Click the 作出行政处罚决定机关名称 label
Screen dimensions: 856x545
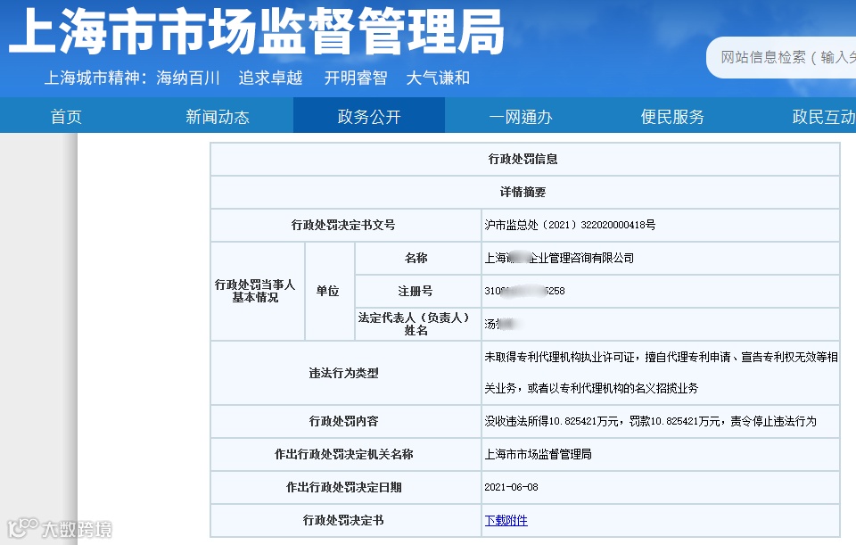coord(344,454)
